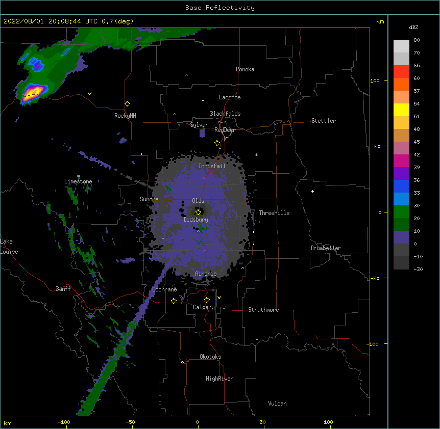
Task: Click the yellow marker south of RedDeer
Action: [x=217, y=143]
